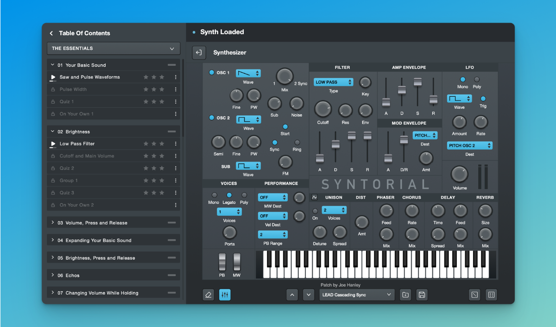Open THE ESSENTIALS dropdown
556x327 pixels.
coord(114,49)
